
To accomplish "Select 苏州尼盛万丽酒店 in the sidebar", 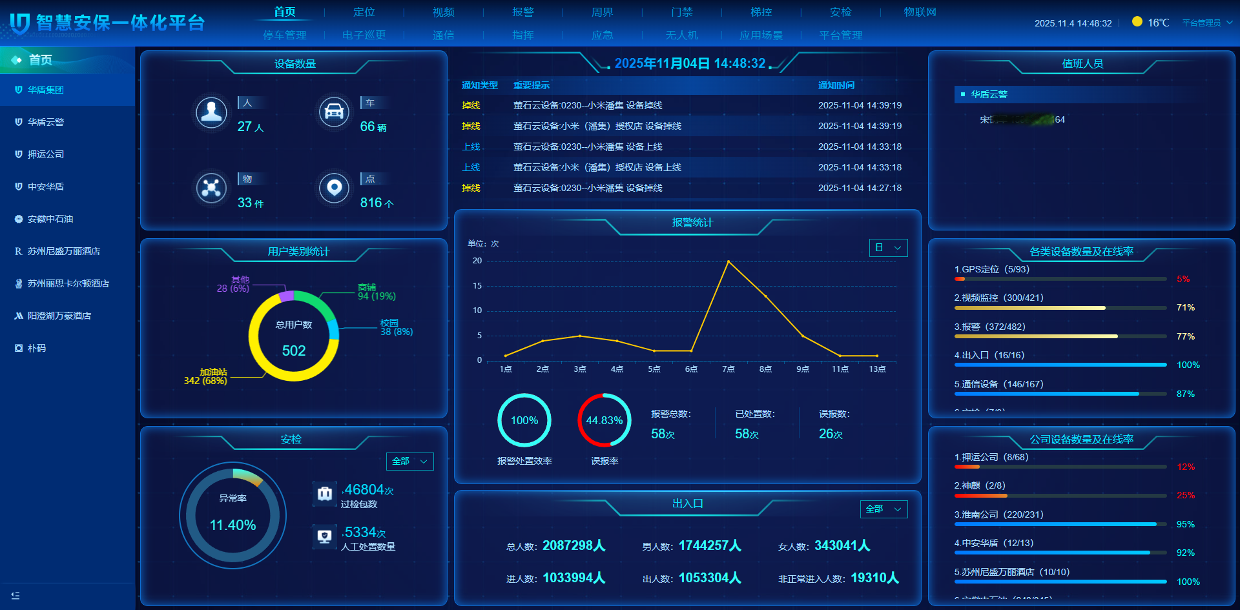I will pyautogui.click(x=63, y=251).
